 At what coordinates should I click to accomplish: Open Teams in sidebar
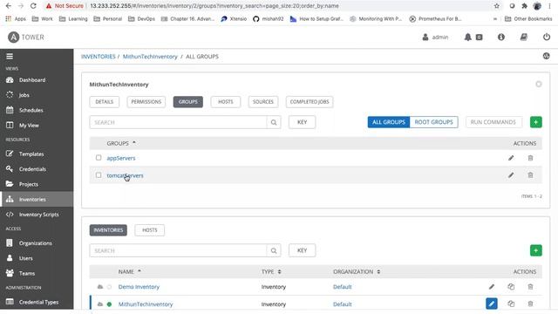pyautogui.click(x=27, y=273)
